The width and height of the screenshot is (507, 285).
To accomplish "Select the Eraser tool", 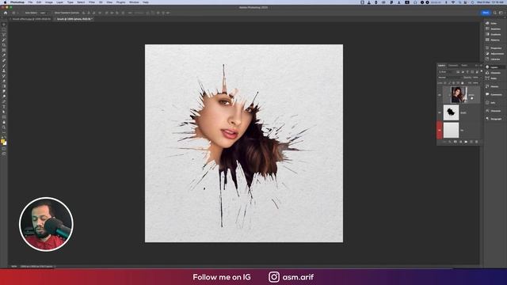I will coord(4,81).
